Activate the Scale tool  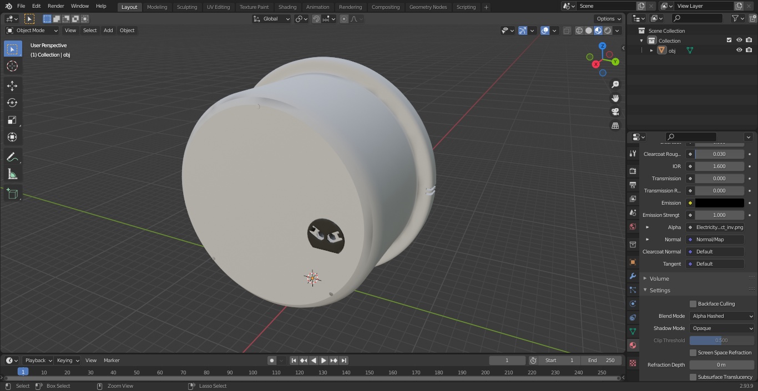point(12,120)
